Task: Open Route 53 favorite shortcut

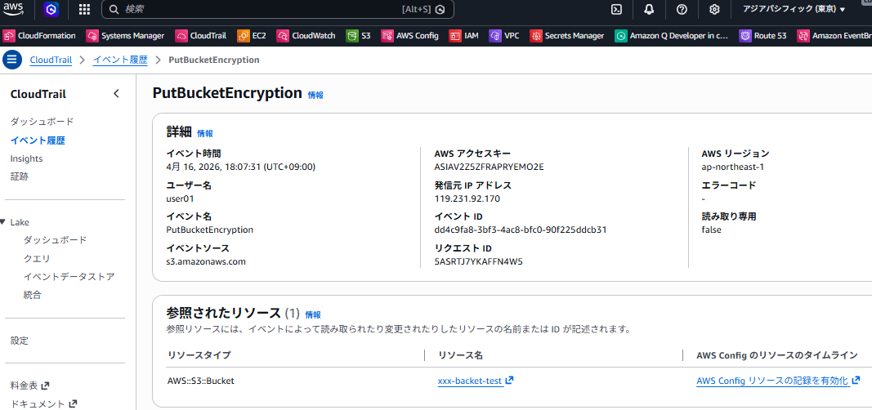Action: 762,36
